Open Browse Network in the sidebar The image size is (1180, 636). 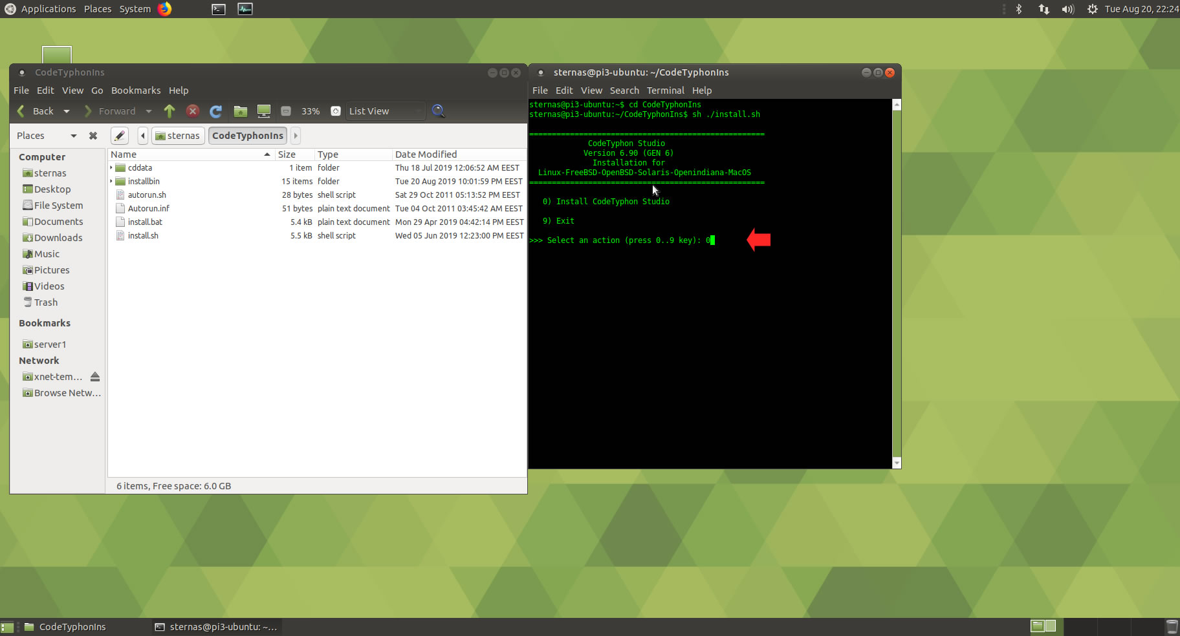(67, 393)
